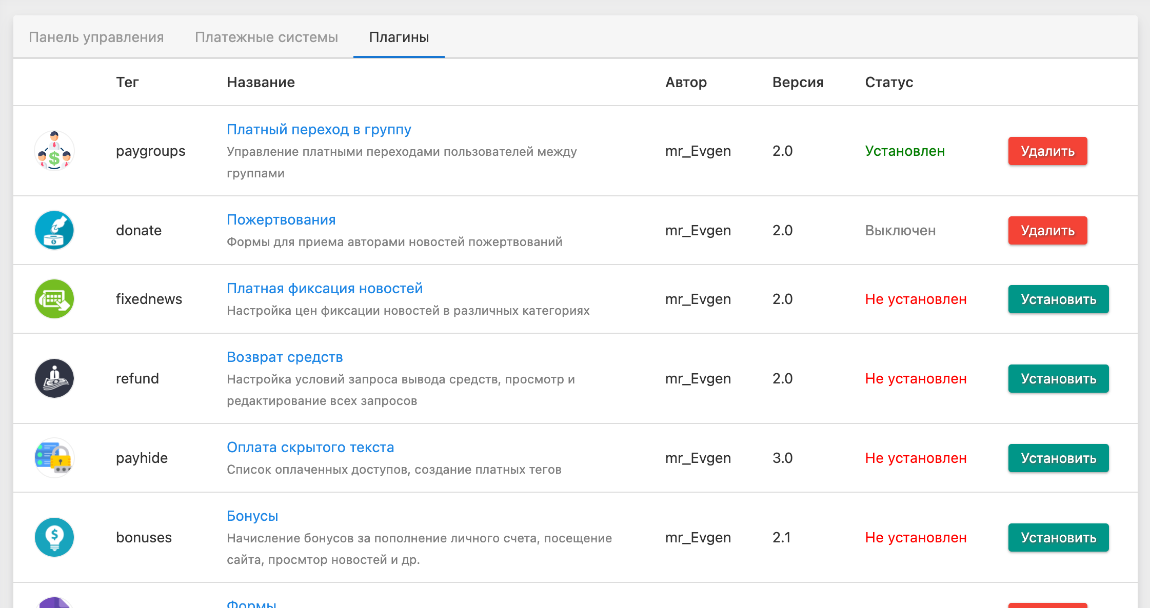Click Не установлен status of payhide

[916, 458]
